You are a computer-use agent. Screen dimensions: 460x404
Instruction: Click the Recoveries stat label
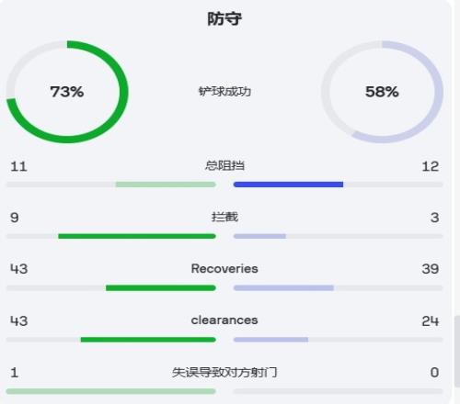click(x=224, y=269)
